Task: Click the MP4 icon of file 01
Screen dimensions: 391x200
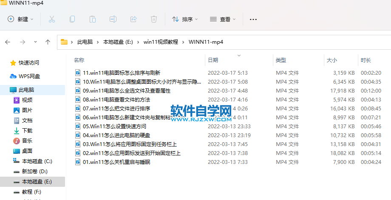Action: coord(78,162)
